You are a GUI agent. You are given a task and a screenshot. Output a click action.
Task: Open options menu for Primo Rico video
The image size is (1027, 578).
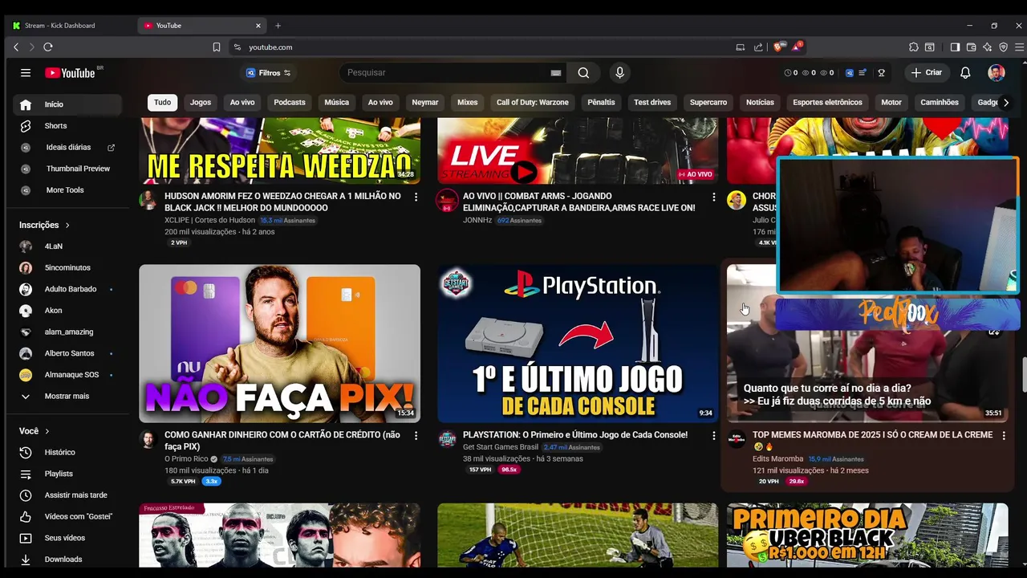click(416, 435)
